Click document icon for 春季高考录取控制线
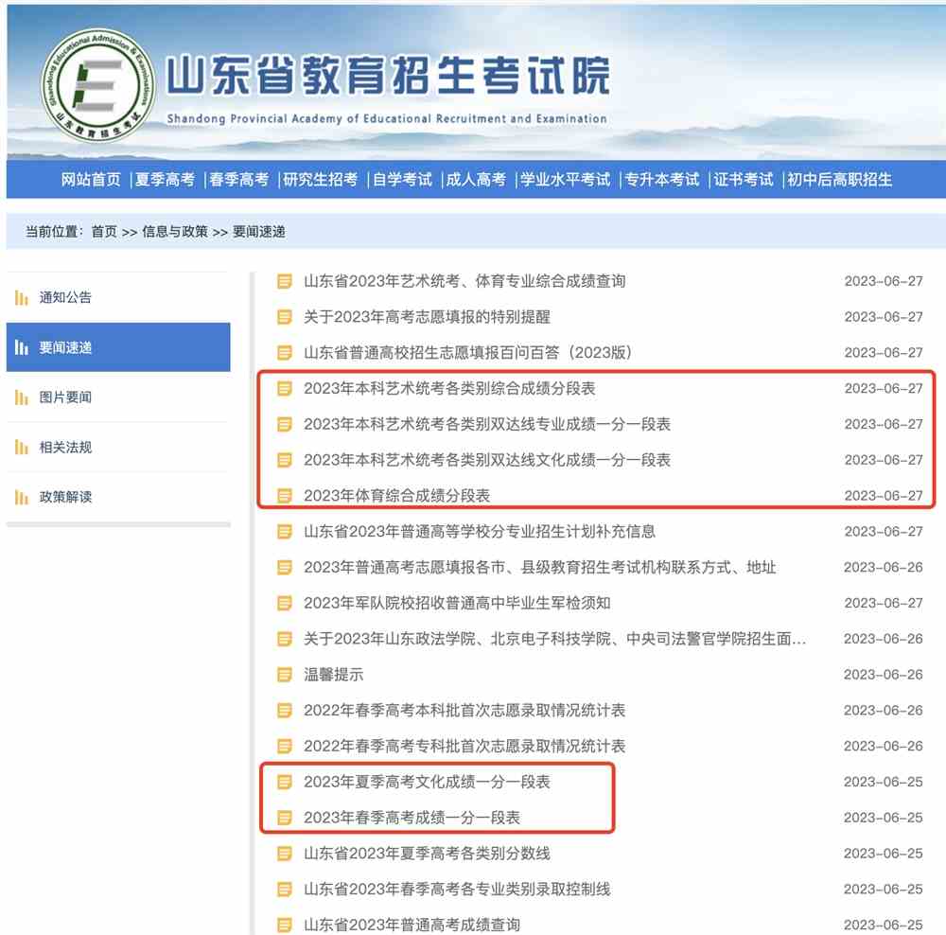 (284, 890)
